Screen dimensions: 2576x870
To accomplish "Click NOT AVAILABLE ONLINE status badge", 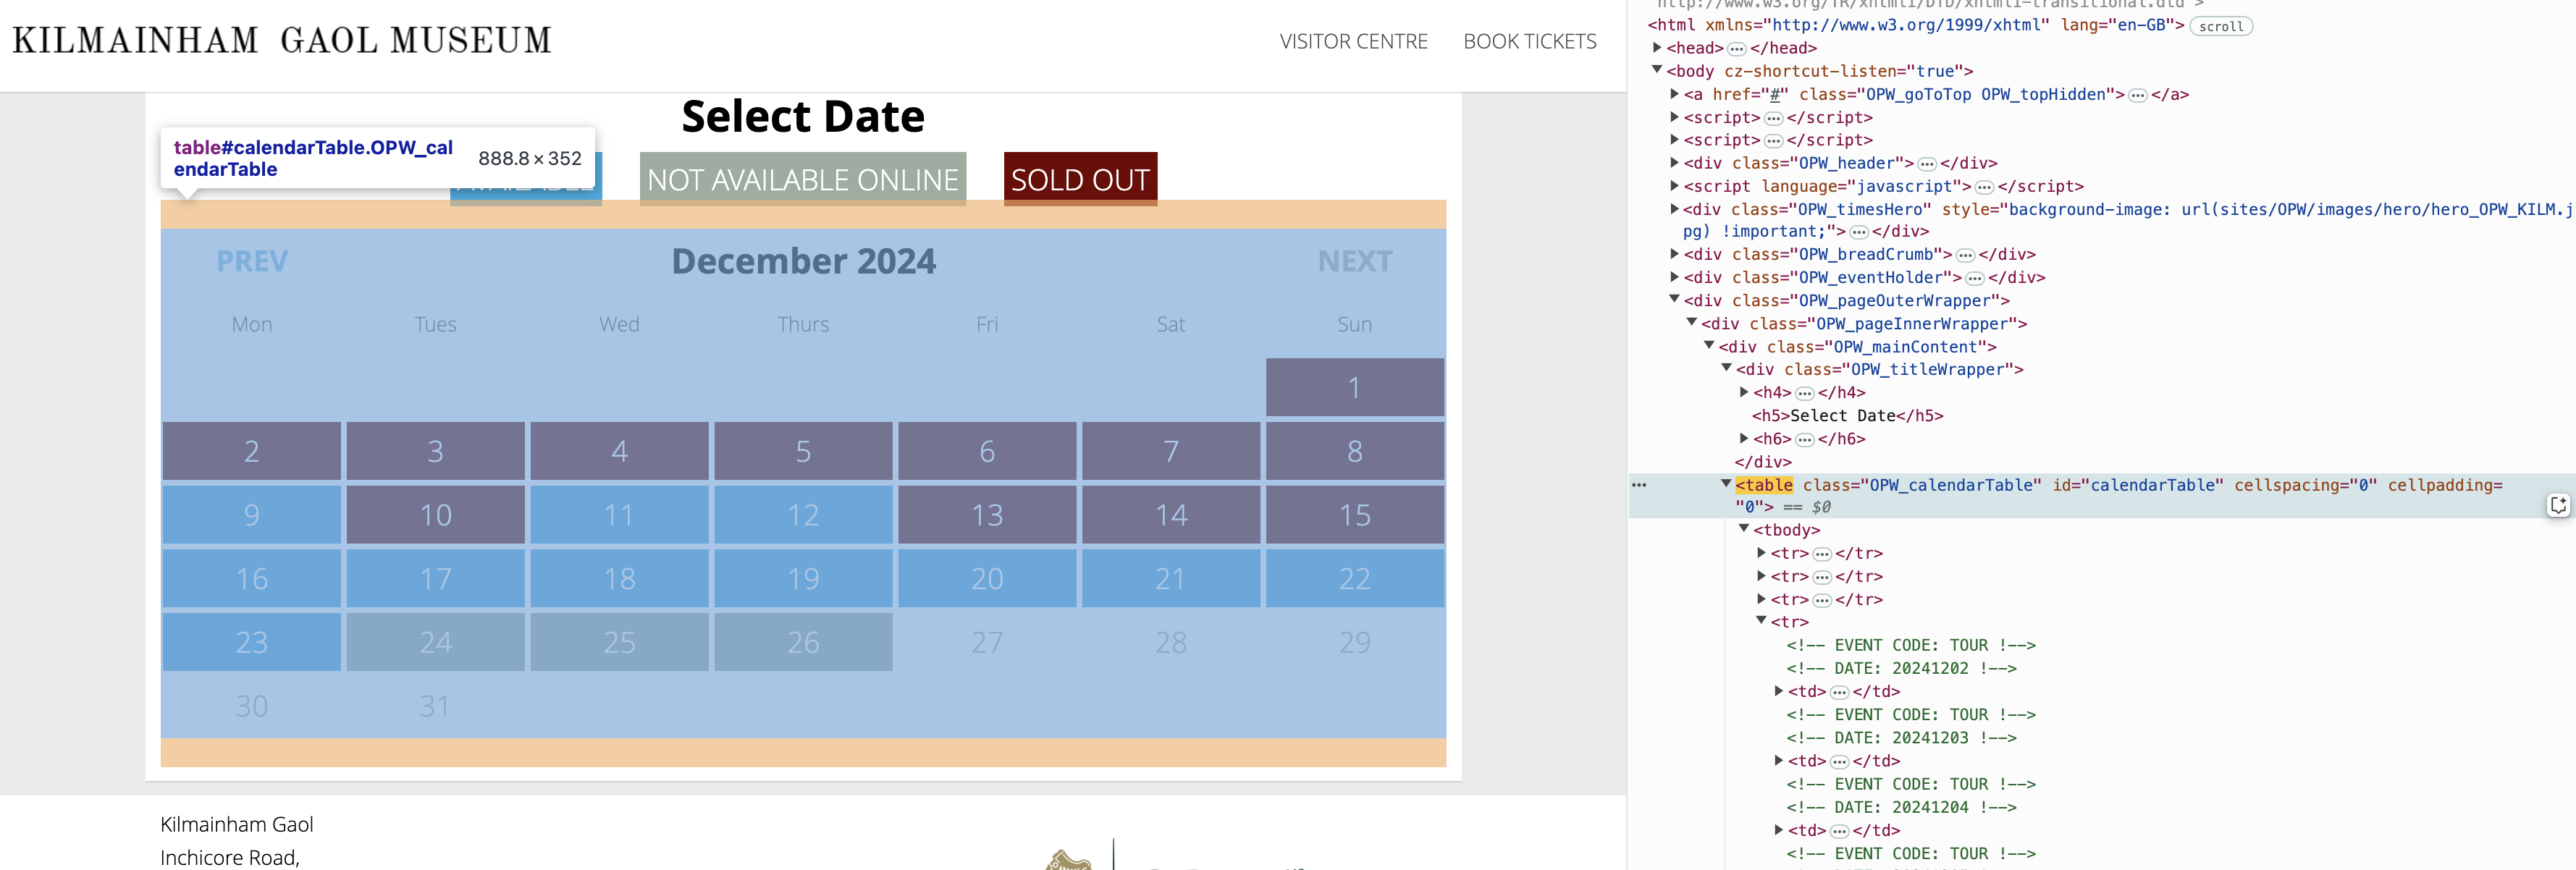I will tap(804, 177).
